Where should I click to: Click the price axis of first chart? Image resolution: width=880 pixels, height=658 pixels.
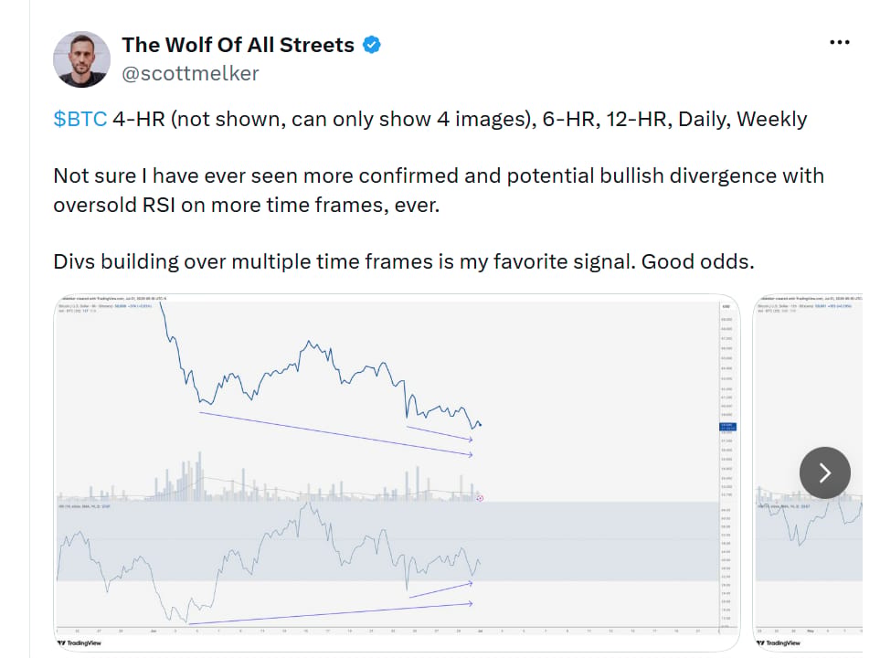(x=728, y=466)
